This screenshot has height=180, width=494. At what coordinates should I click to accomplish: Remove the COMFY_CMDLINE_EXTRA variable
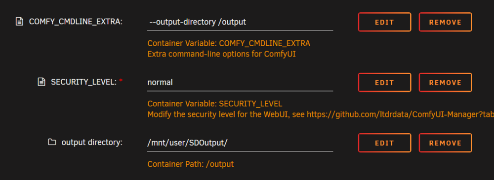point(445,22)
